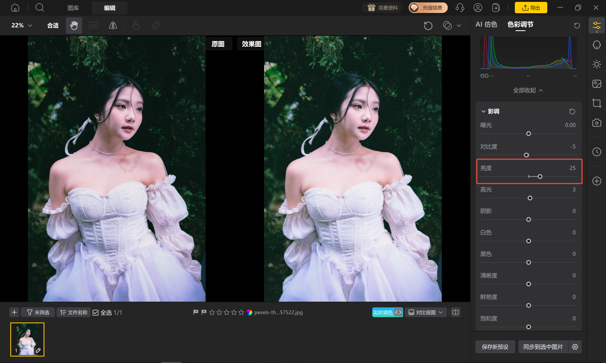Image resolution: width=606 pixels, height=363 pixels.
Task: Open the 对比视图 dropdown
Action: tap(426, 312)
